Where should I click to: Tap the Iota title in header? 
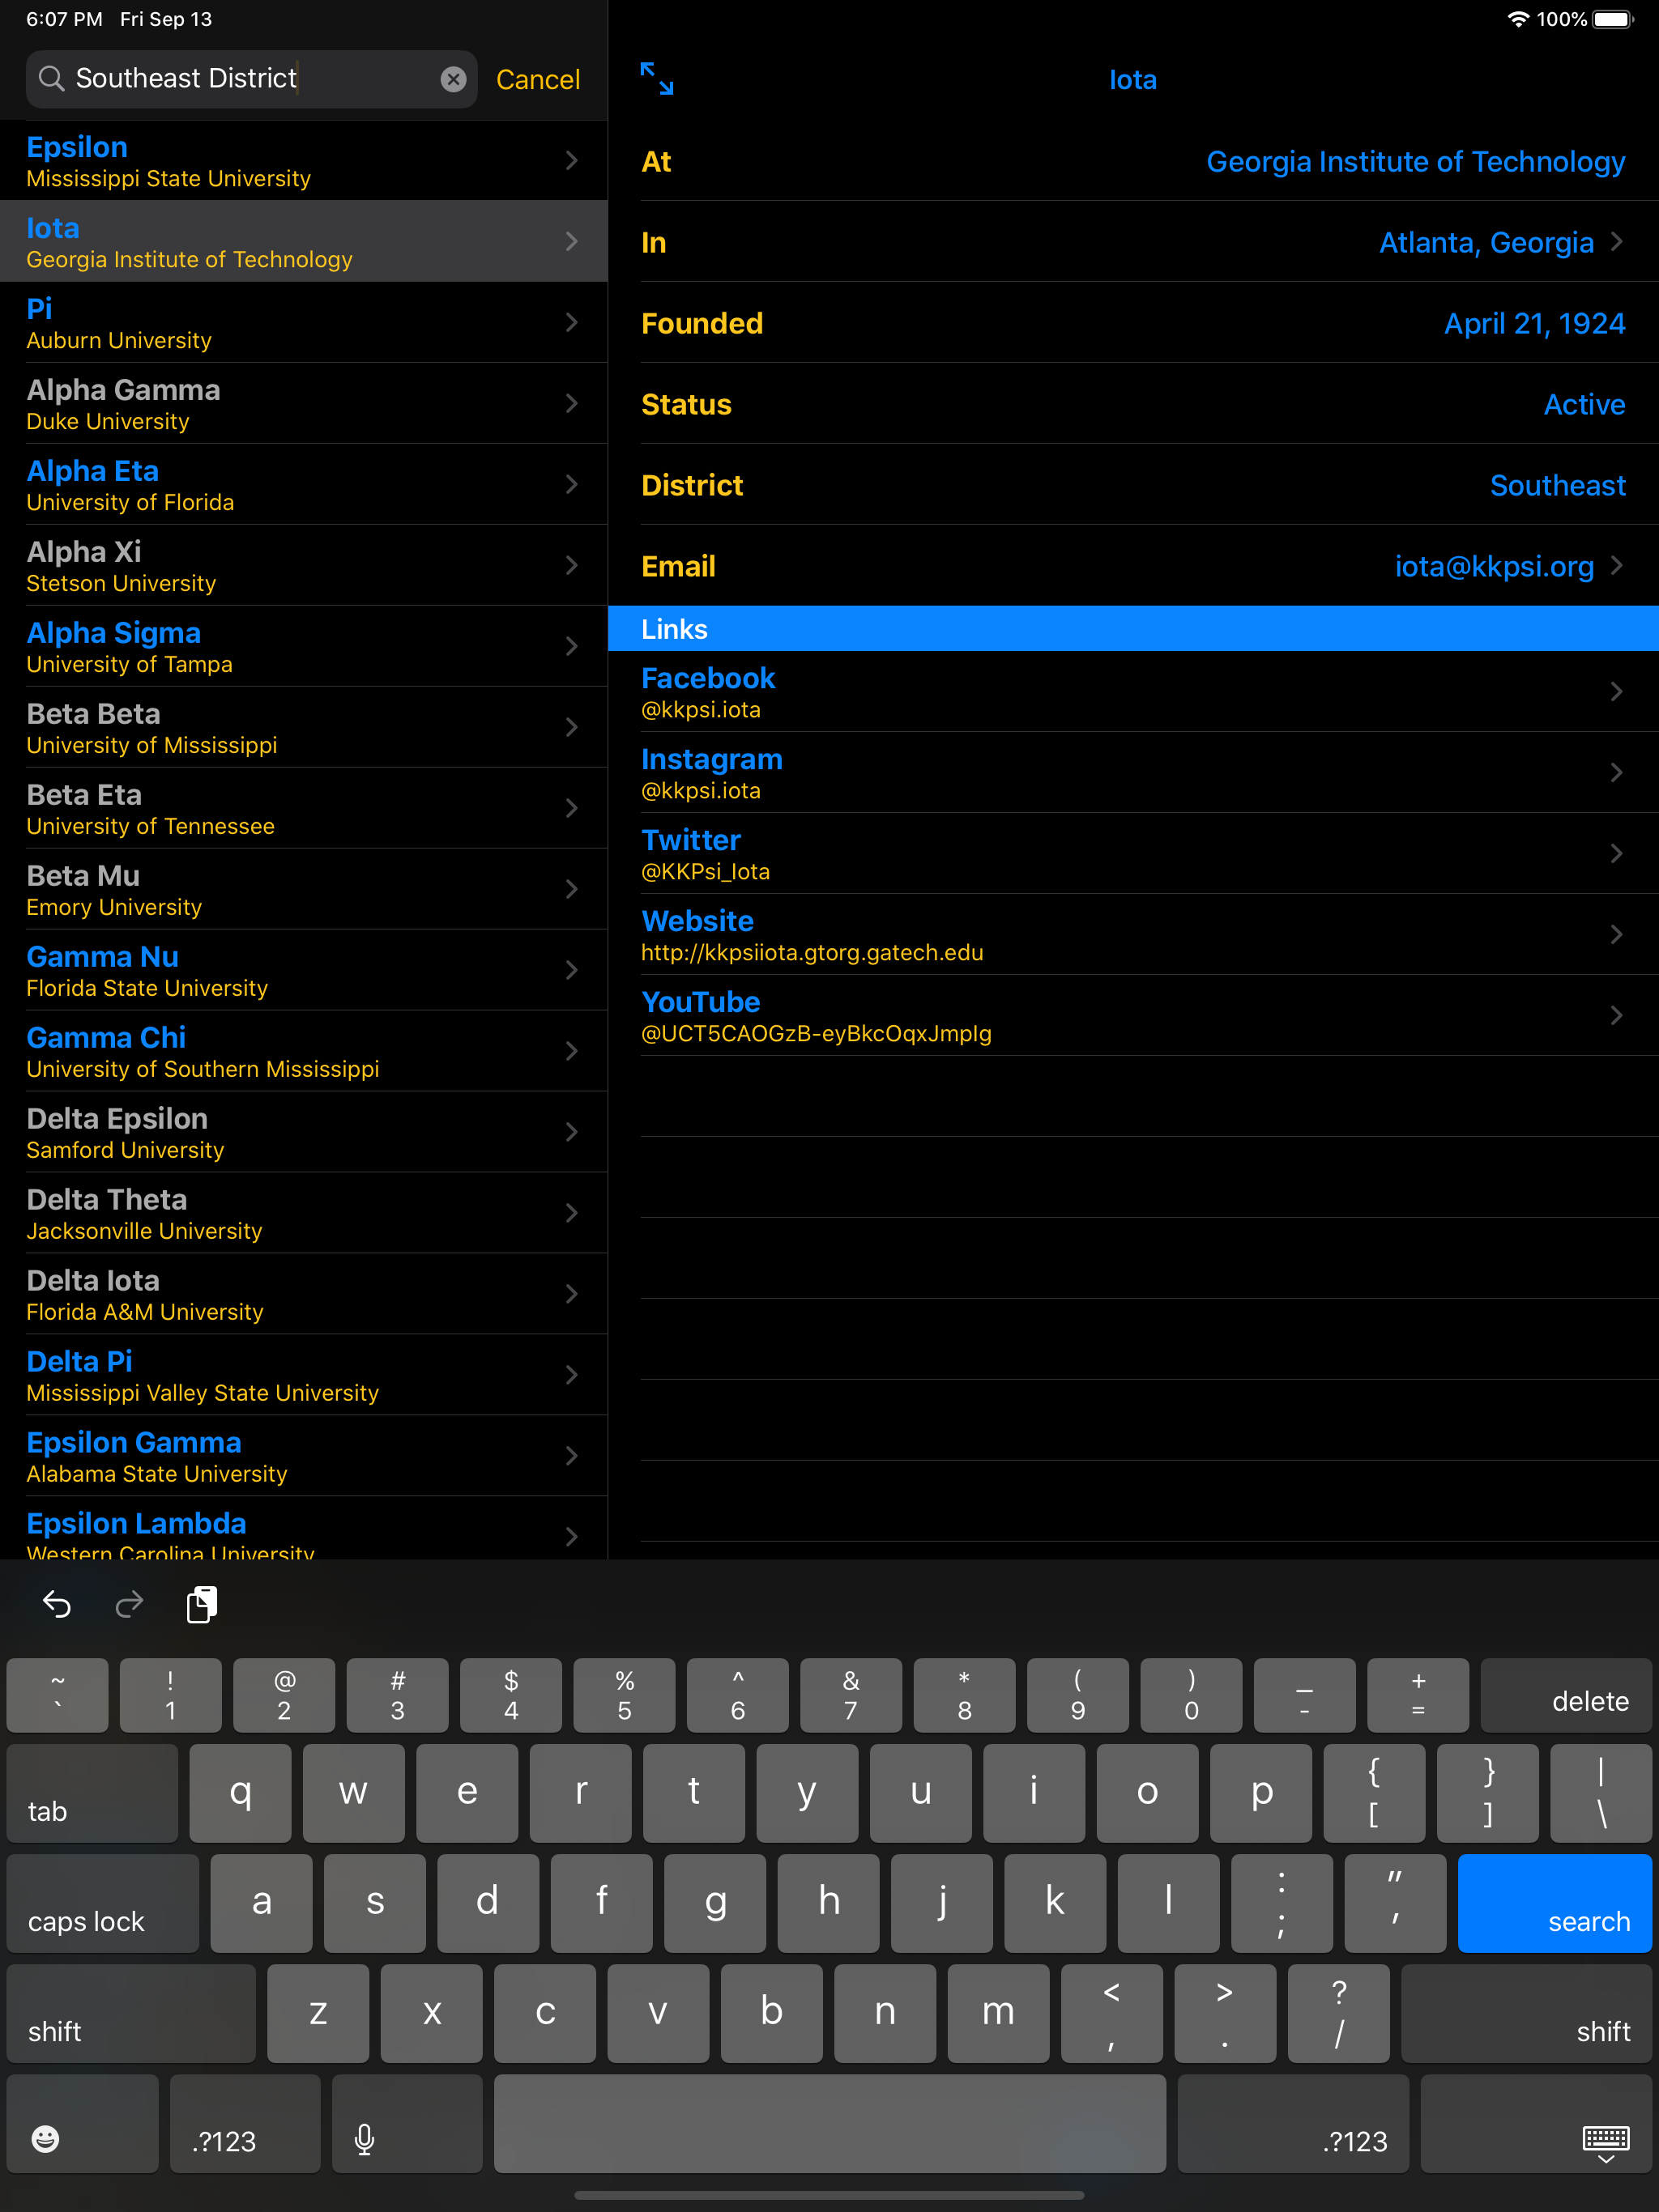[1132, 80]
